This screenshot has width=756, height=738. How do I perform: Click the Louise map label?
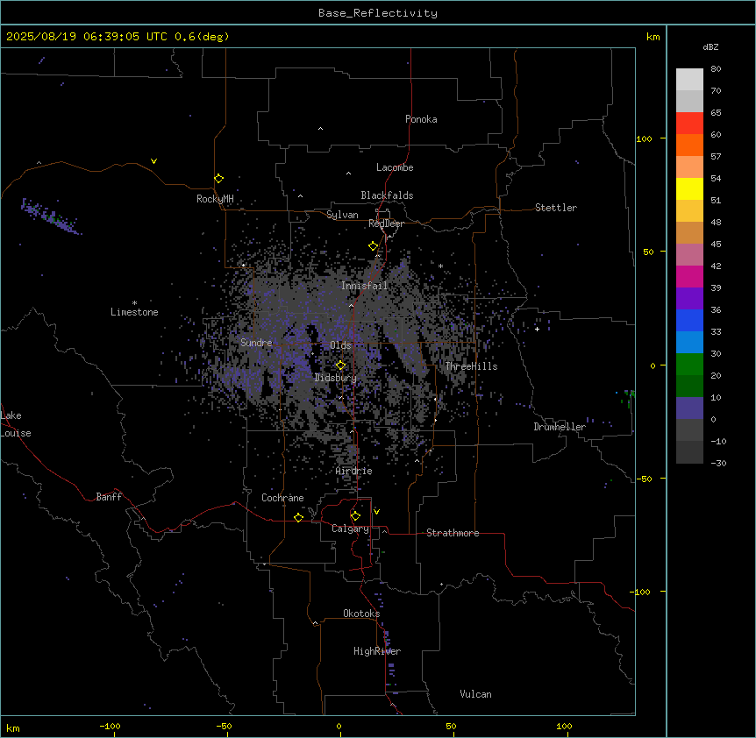pyautogui.click(x=16, y=433)
